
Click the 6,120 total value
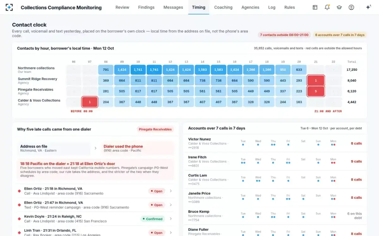[x=352, y=91]
